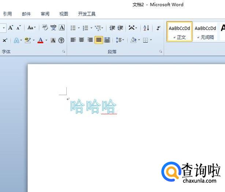Click the Sort A-Z icon
This screenshot has height=192, width=225.
point(146,28)
